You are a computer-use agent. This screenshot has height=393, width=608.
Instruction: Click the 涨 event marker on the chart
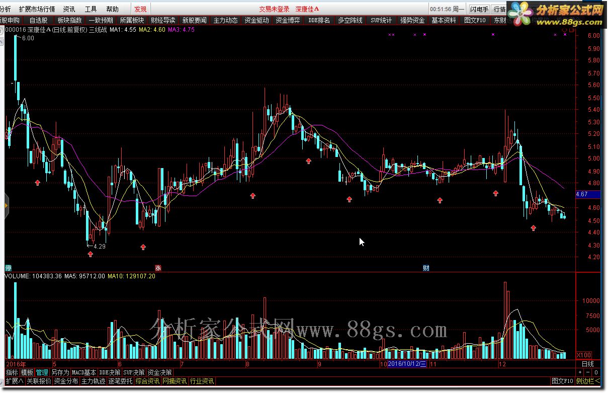click(x=157, y=268)
